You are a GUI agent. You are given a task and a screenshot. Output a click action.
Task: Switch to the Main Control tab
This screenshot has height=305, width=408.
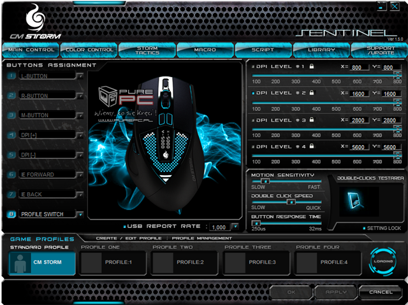pyautogui.click(x=31, y=50)
